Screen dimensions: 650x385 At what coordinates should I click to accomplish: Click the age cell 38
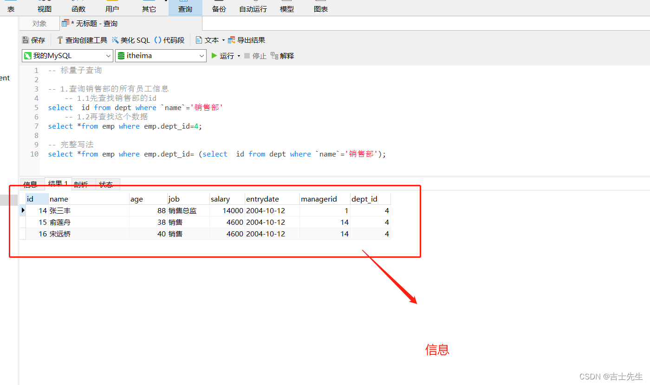coord(148,222)
